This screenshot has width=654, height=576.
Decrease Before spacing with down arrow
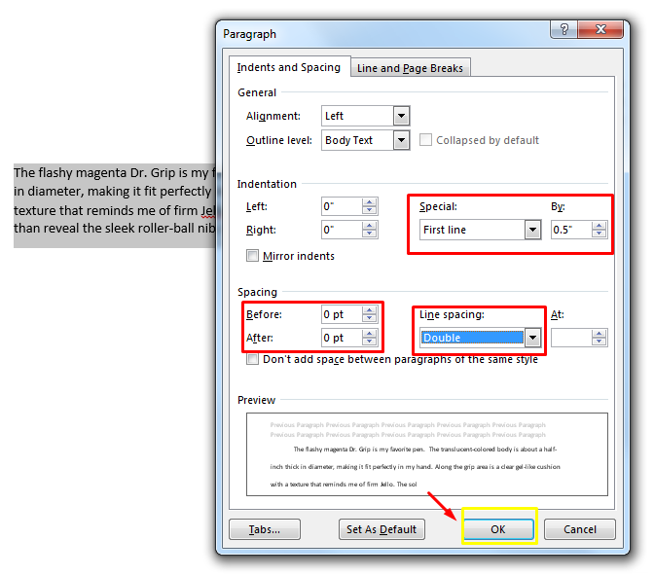(369, 318)
